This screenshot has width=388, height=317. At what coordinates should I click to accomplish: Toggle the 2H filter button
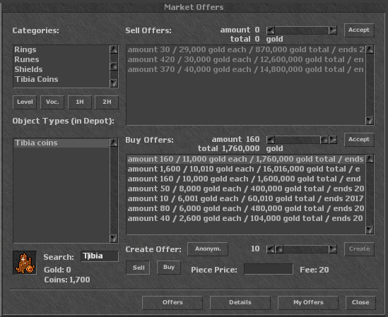coord(107,102)
